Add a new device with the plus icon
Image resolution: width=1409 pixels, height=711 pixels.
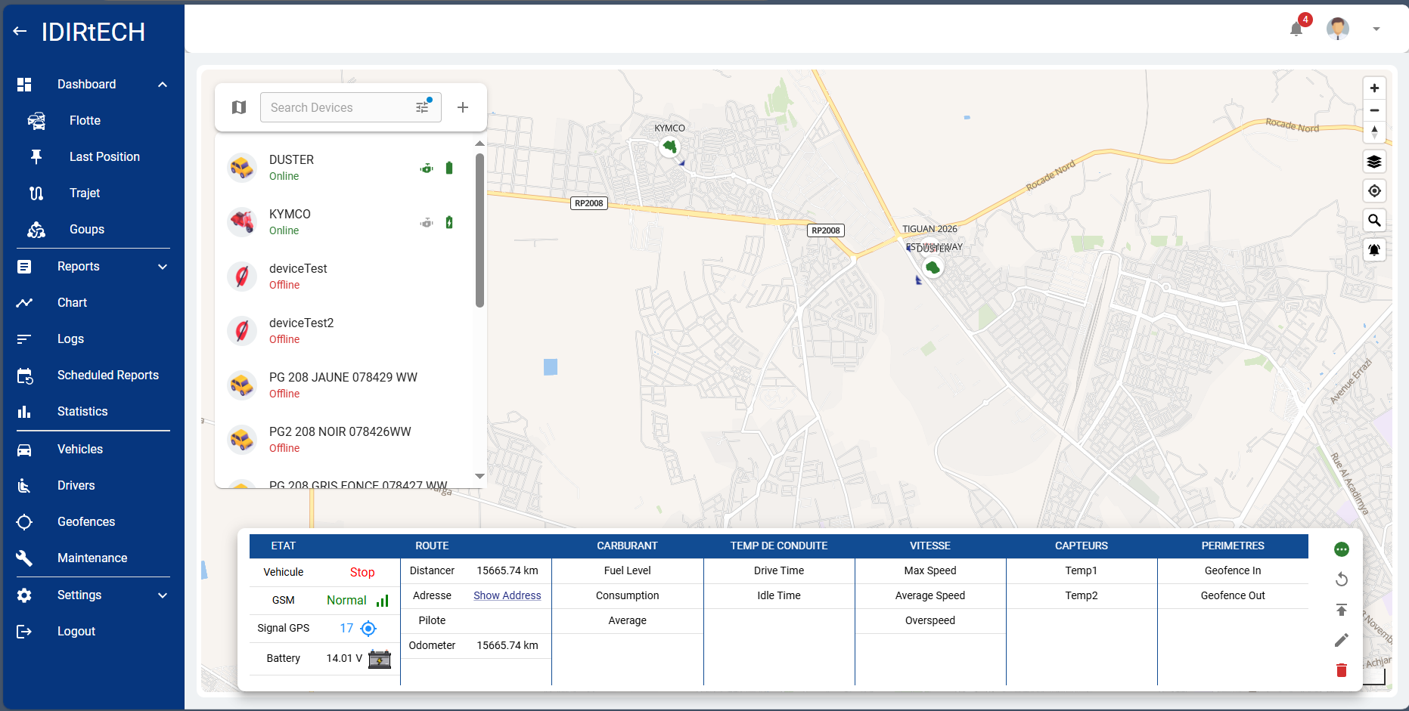click(x=462, y=107)
